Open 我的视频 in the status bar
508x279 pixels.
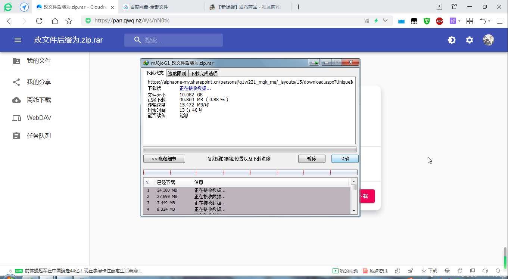pos(346,271)
